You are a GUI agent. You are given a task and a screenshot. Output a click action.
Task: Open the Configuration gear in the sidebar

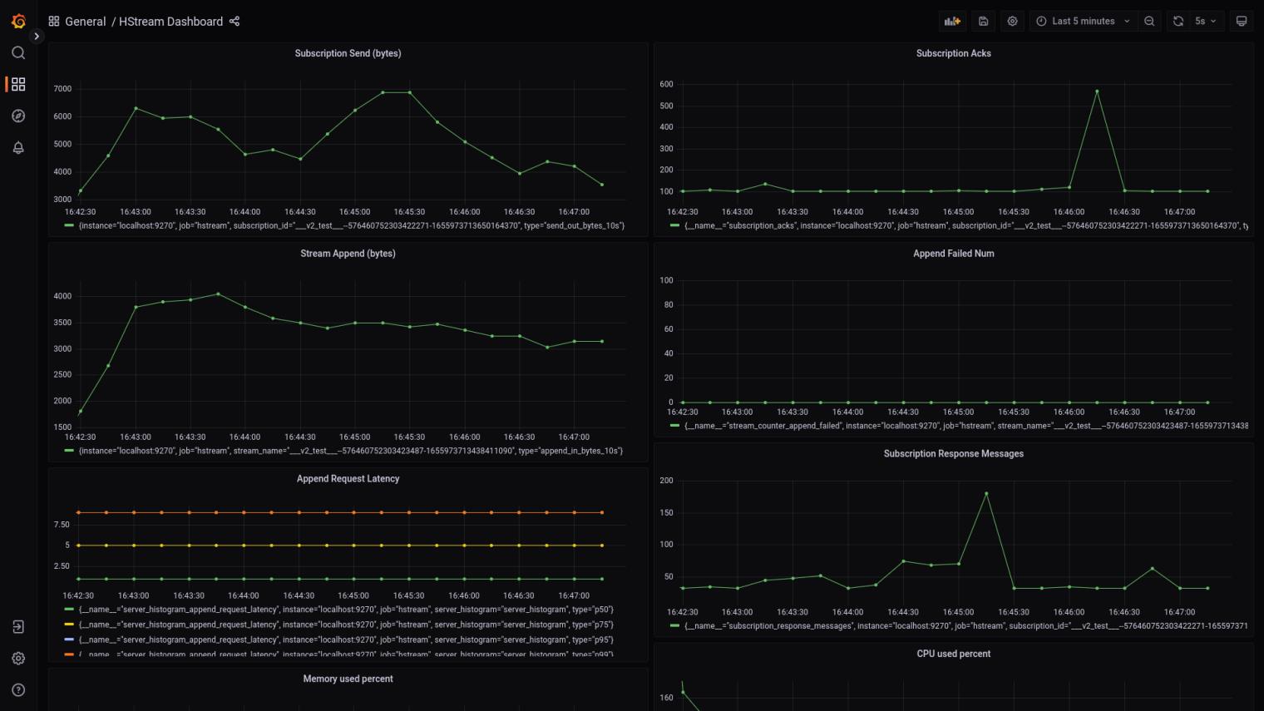(18, 659)
